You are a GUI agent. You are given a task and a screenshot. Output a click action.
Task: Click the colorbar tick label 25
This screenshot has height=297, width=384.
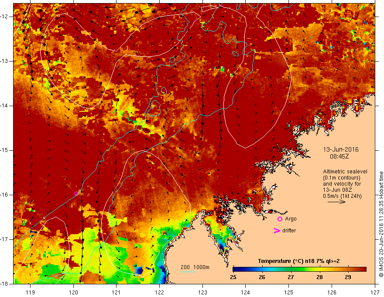click(233, 277)
